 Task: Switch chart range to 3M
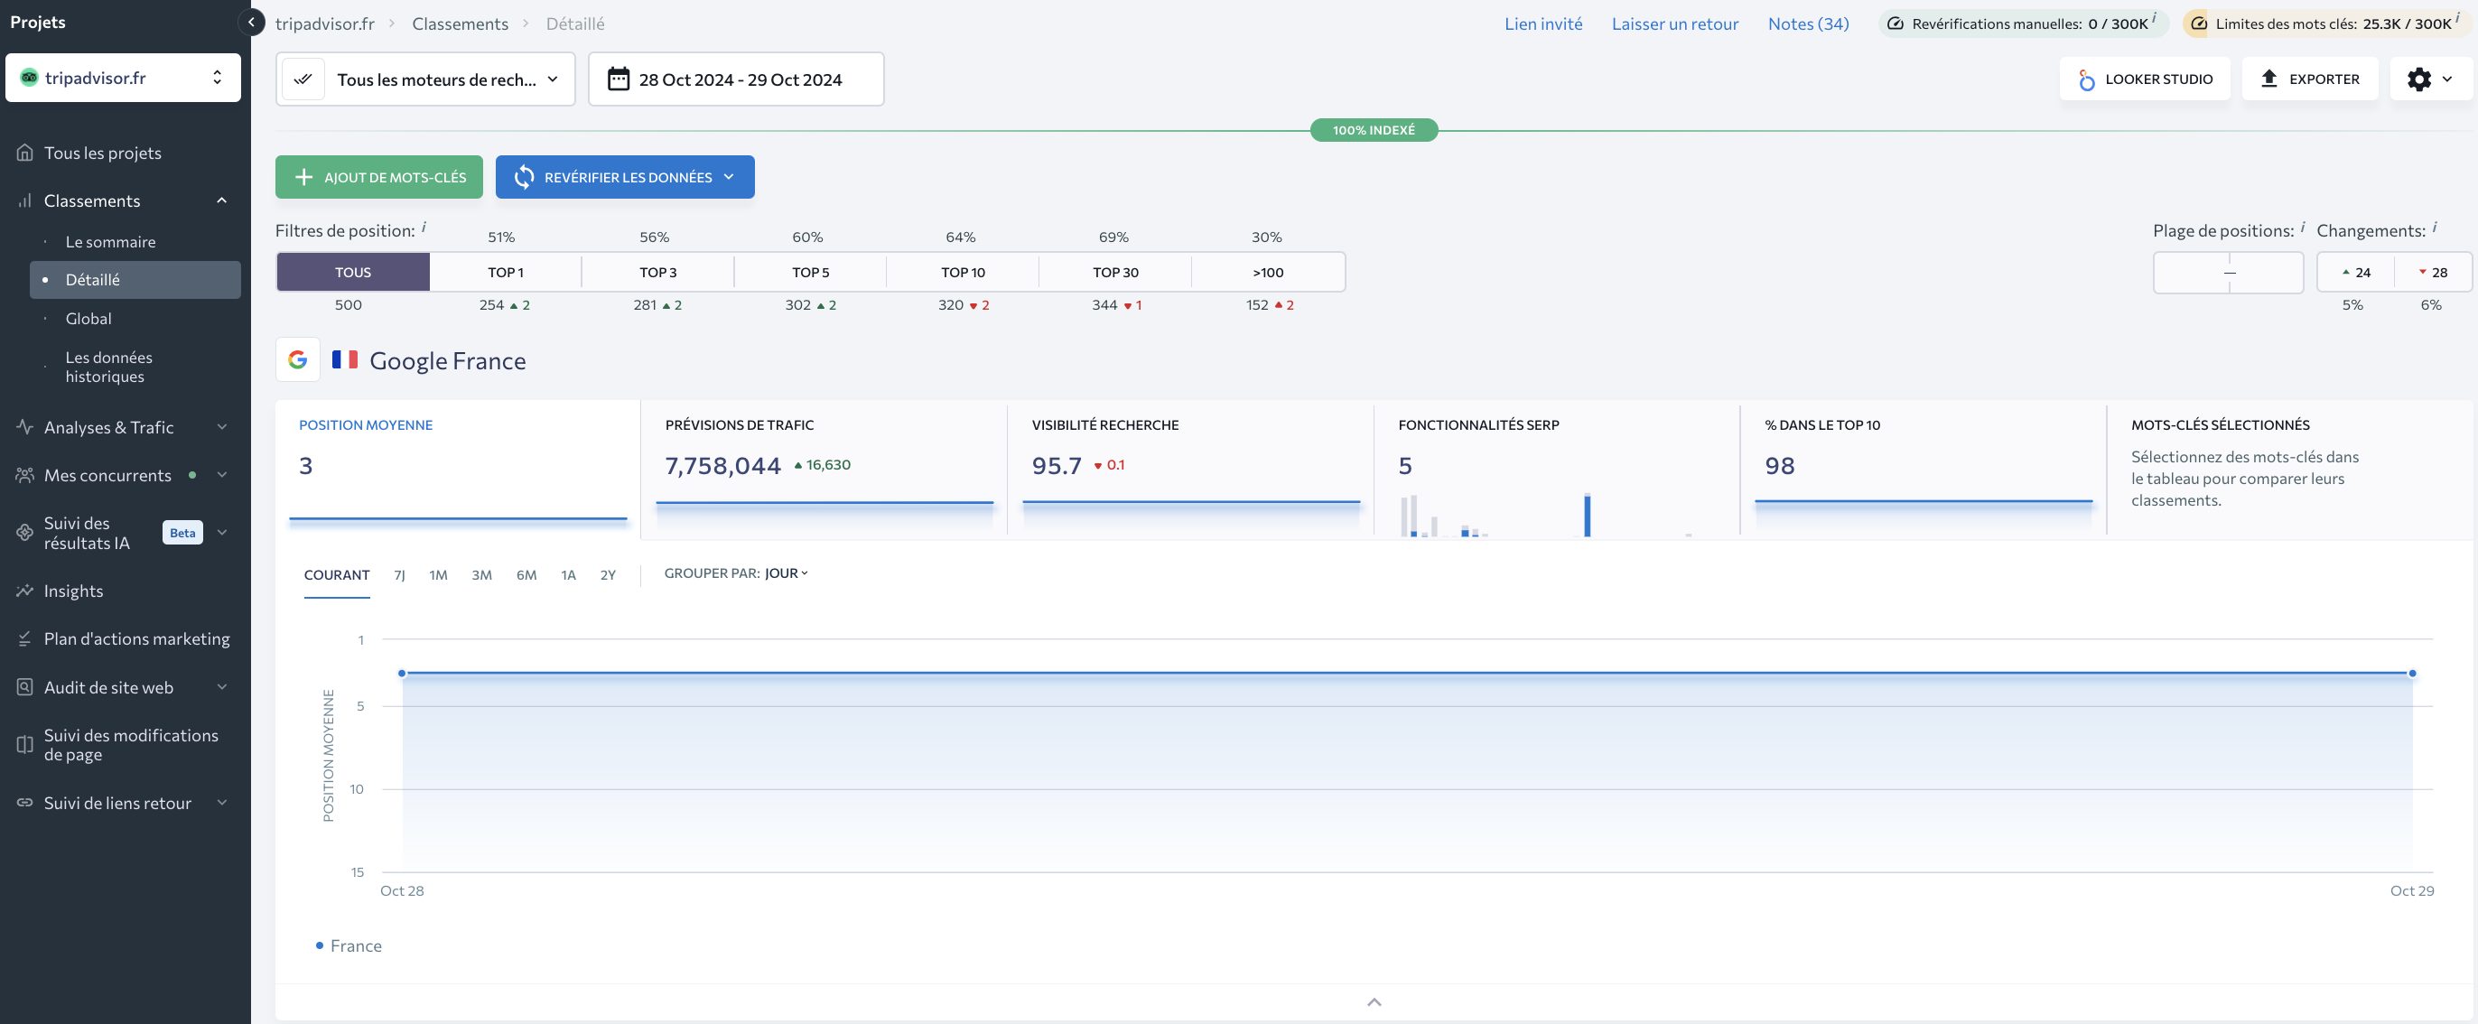pos(482,575)
